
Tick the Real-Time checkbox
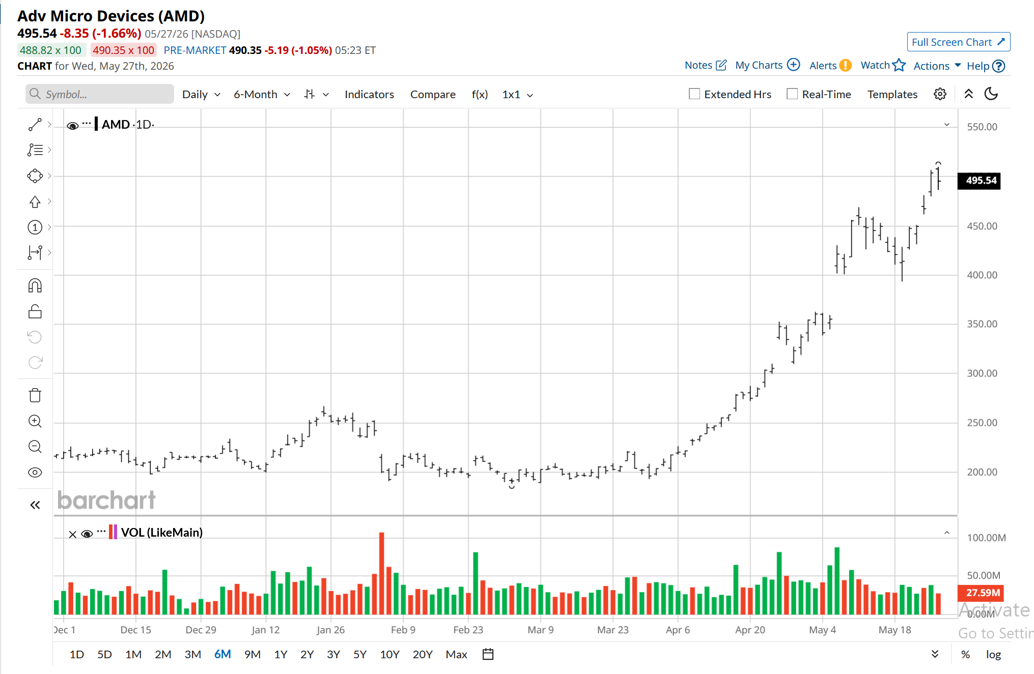[792, 94]
